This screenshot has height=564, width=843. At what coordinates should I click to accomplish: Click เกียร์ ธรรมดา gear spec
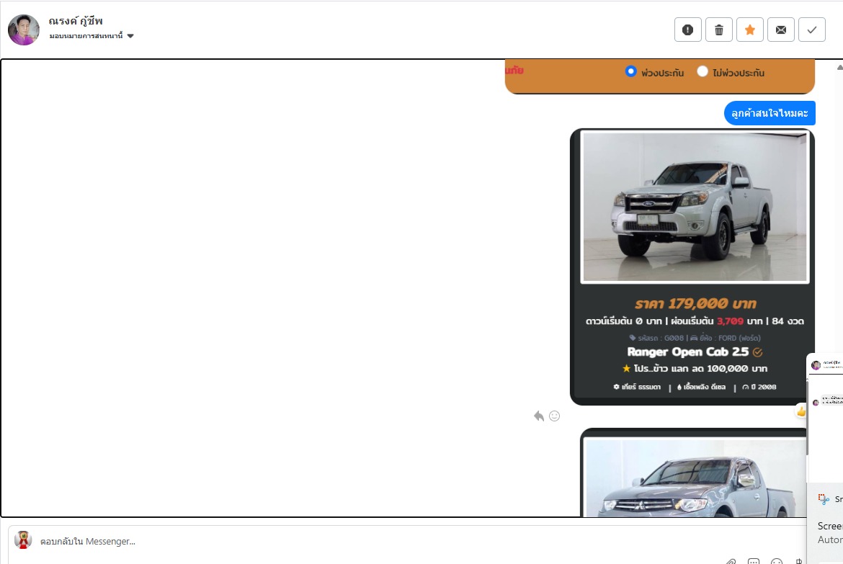tap(637, 387)
